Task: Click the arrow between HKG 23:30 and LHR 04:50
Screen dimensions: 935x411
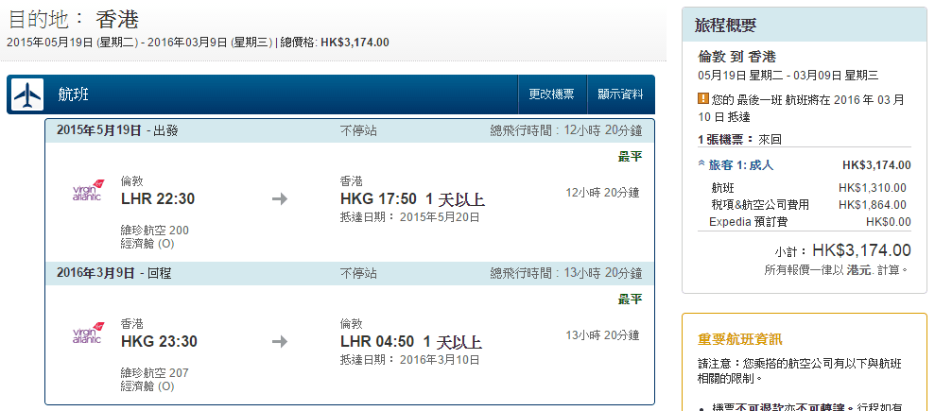Action: click(x=279, y=342)
